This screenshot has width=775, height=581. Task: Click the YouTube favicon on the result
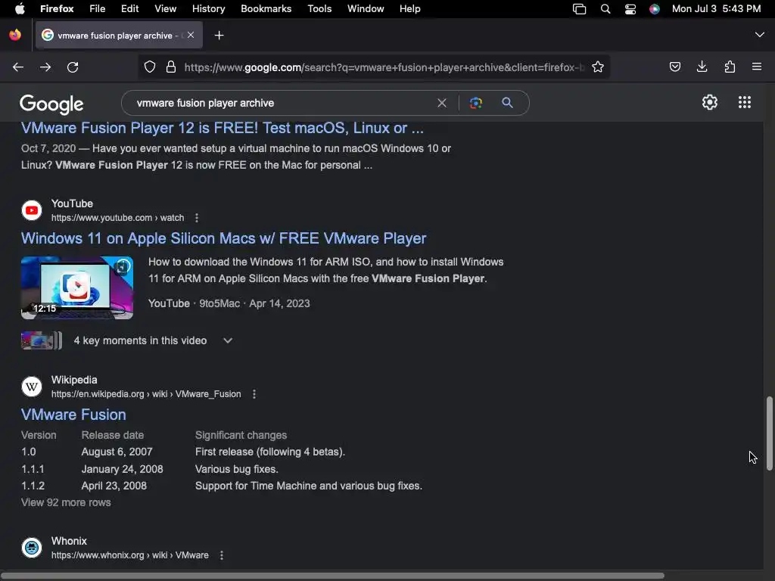pos(32,210)
